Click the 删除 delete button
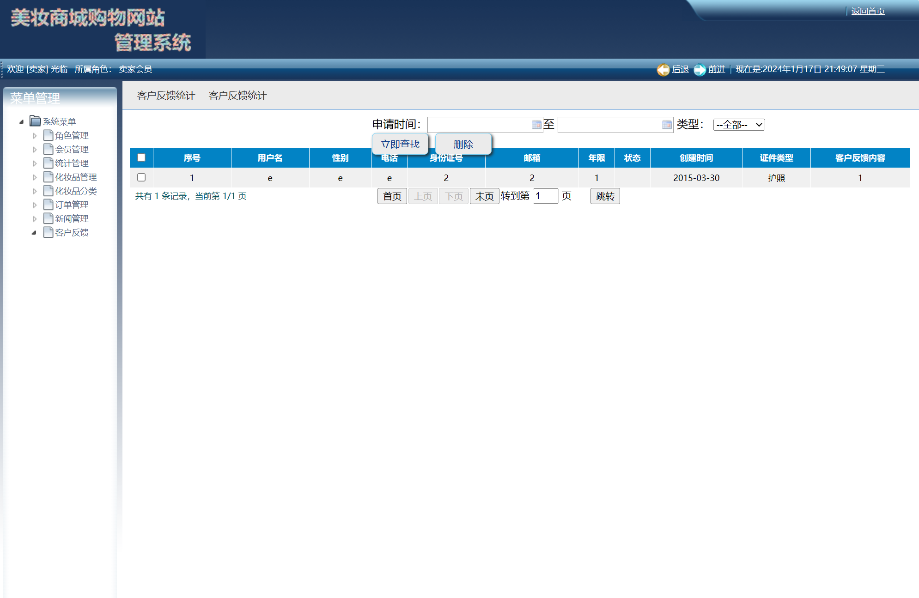 click(x=463, y=144)
